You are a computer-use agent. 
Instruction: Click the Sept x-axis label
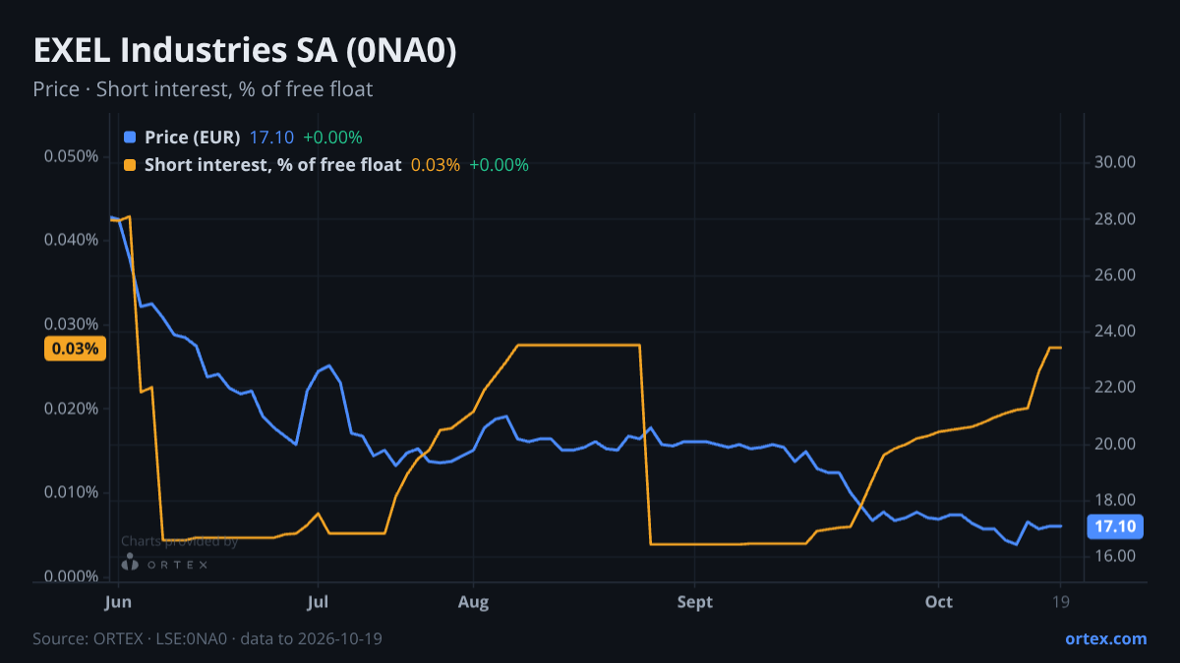(x=694, y=601)
